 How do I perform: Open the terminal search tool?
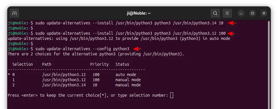click(x=215, y=13)
